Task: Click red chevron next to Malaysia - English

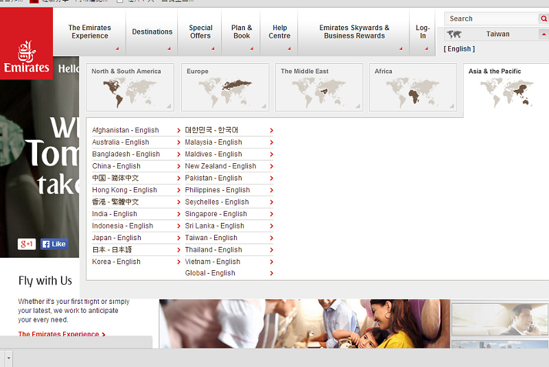Action: (271, 143)
